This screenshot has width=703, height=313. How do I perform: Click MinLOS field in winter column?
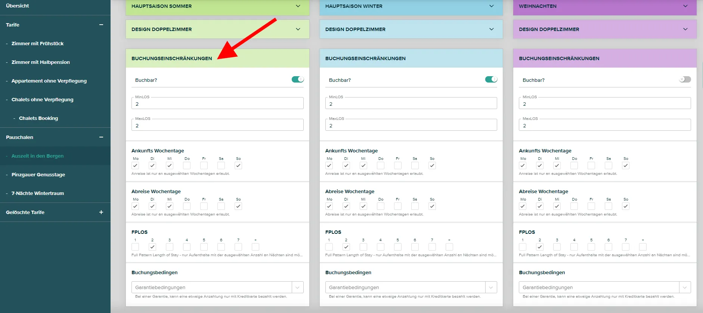[x=411, y=103]
